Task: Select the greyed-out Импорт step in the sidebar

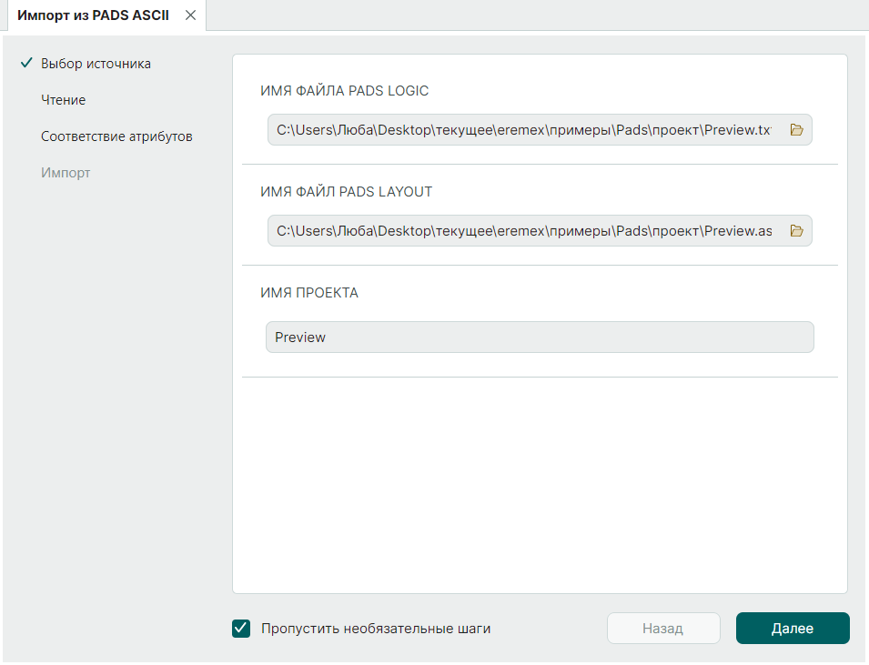Action: coord(66,173)
